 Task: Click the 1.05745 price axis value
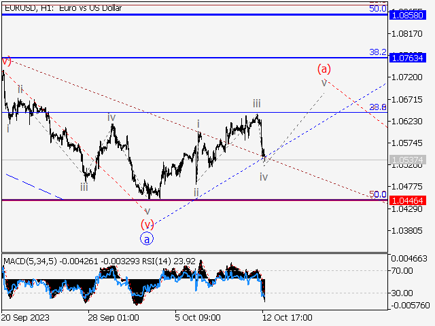406,143
